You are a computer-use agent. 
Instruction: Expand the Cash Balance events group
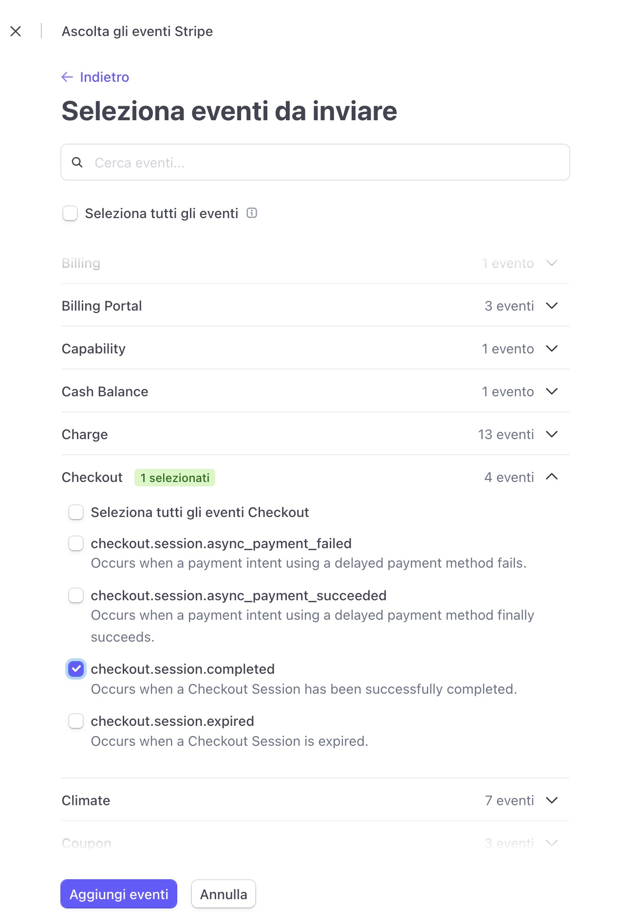pyautogui.click(x=551, y=392)
